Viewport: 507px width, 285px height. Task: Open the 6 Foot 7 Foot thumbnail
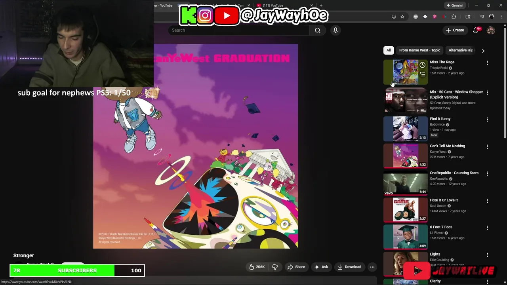406,237
